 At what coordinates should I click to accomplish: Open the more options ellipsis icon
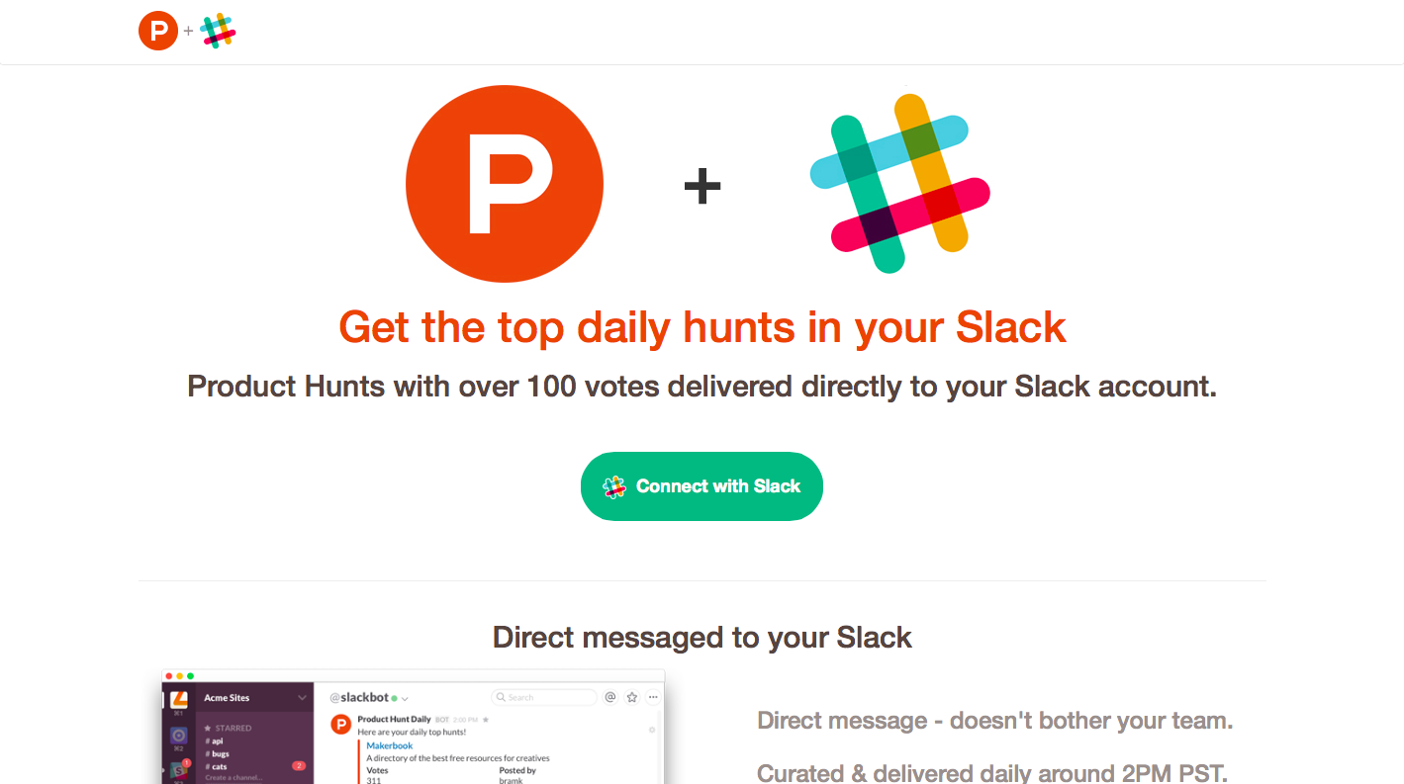point(652,698)
